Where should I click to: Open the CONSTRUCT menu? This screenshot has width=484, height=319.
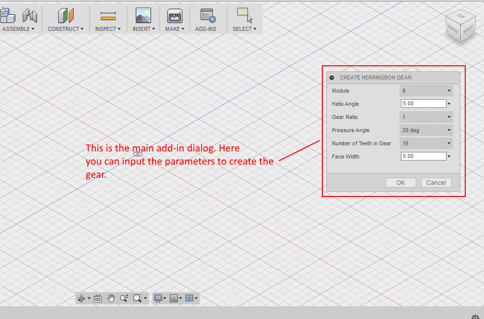coord(65,29)
